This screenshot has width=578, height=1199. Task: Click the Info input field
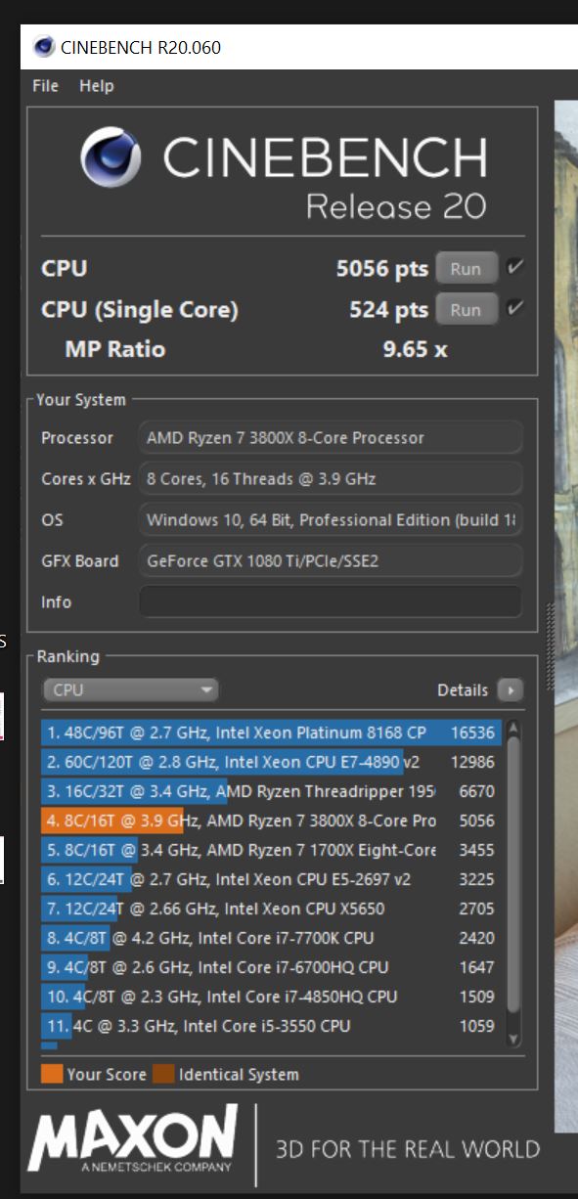coord(331,601)
